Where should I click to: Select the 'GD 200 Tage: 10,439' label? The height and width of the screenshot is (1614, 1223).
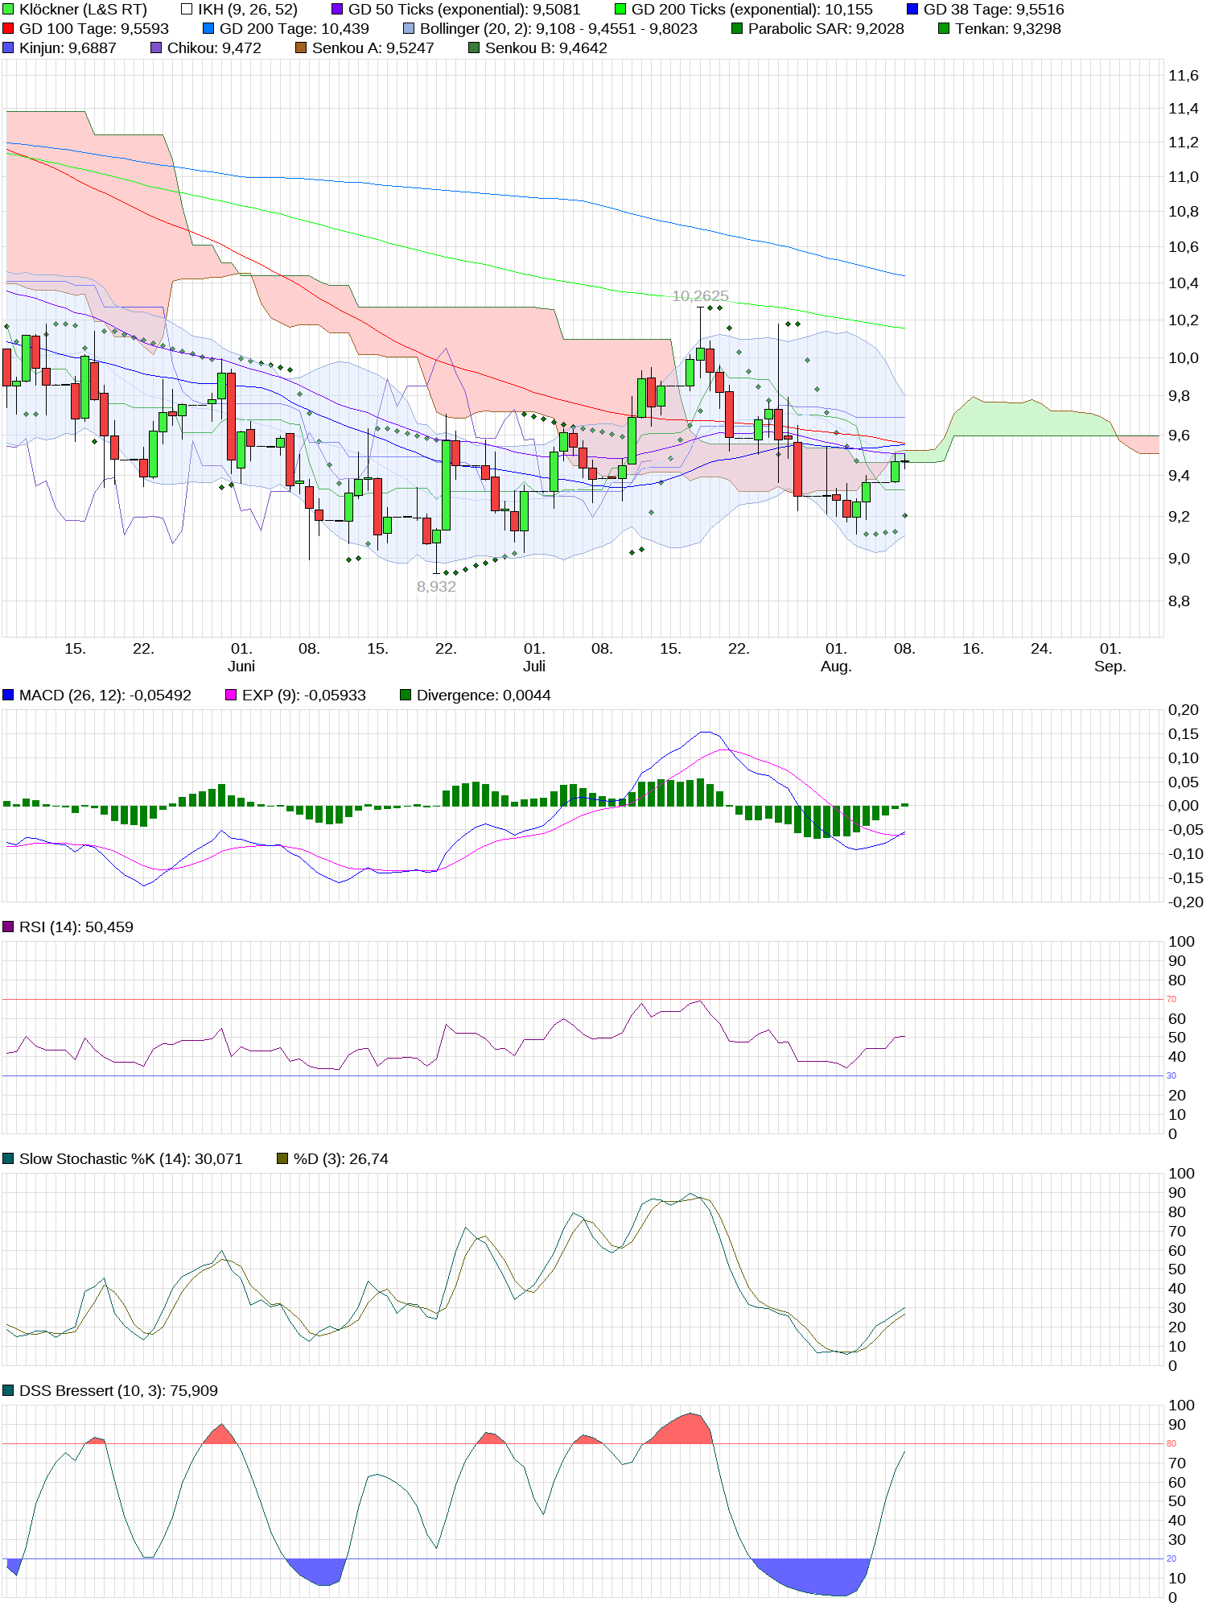[294, 29]
